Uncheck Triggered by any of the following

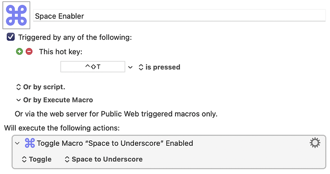tap(11, 37)
